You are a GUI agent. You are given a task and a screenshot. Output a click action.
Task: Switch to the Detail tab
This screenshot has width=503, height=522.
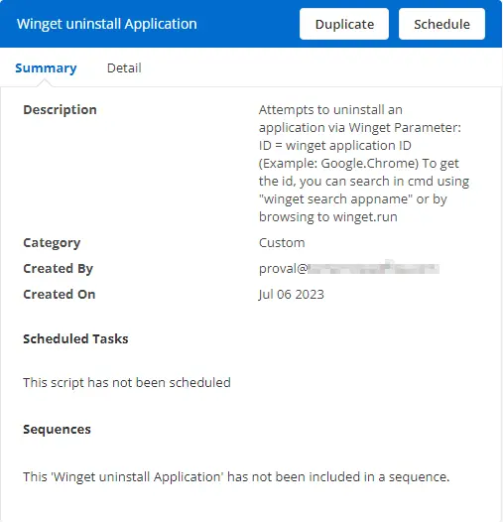click(124, 67)
